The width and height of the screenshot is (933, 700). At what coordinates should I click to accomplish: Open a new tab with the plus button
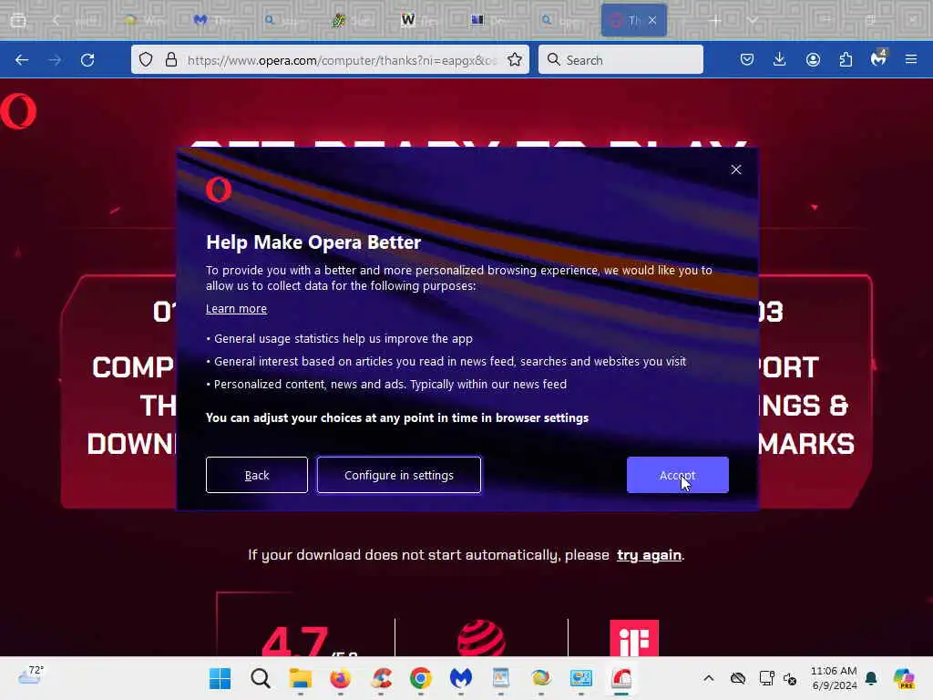click(x=715, y=20)
